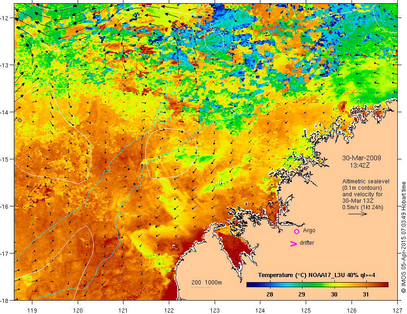Click the latitude label '-17'
The width and height of the screenshot is (407, 314).
tap(5, 254)
